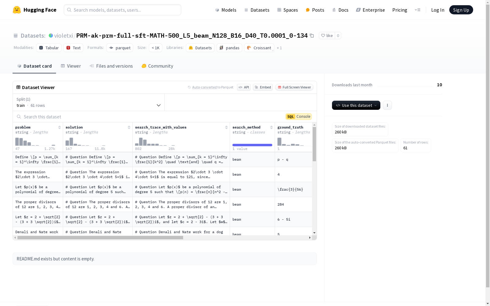Screen dimensions: 490x306
Task: Open the Files and versions tab
Action: click(111, 66)
